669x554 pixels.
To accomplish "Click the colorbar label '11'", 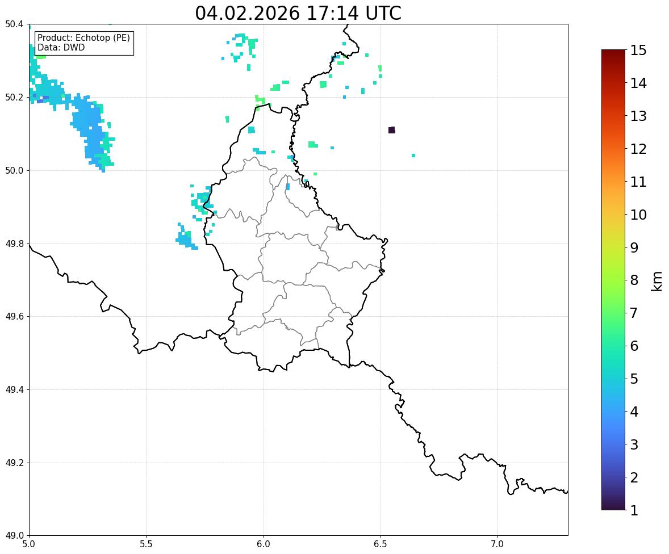I will click(638, 182).
